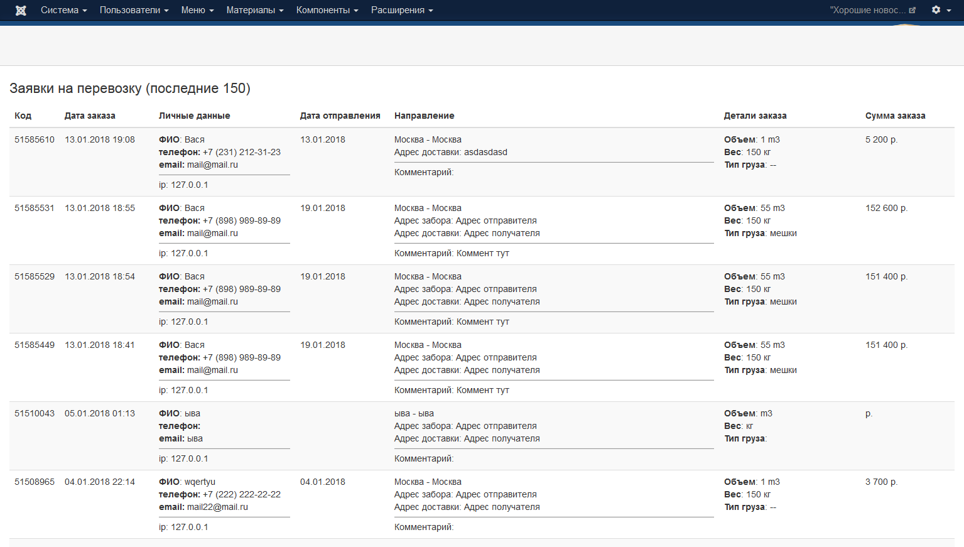964x547 pixels.
Task: Click the external link icon beside site name
Action: (913, 10)
